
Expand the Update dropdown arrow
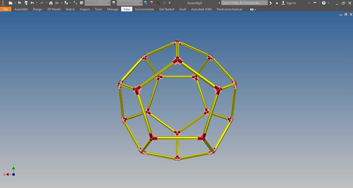62,3
